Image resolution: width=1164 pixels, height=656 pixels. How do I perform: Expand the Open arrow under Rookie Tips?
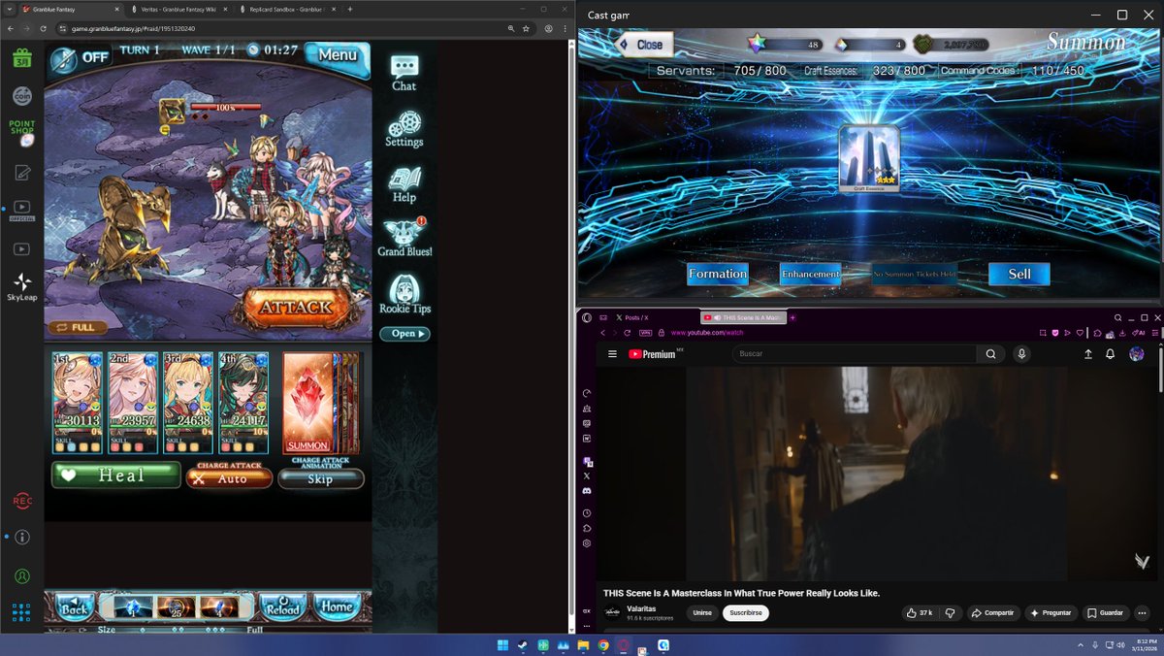point(404,334)
